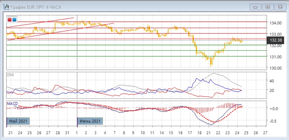The width and height of the screenshot is (289, 140).
Task: Click the MACD scale value +0.0
Action: tap(273, 108)
